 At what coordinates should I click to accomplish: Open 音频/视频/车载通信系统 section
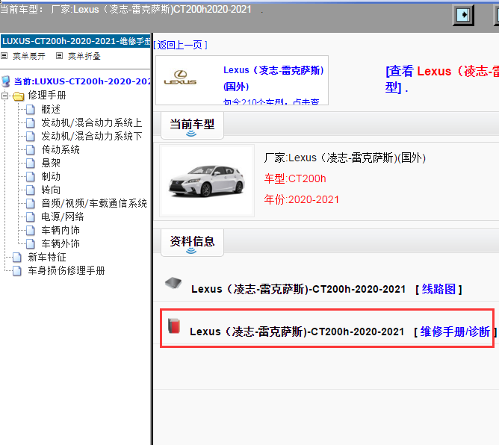(x=94, y=203)
